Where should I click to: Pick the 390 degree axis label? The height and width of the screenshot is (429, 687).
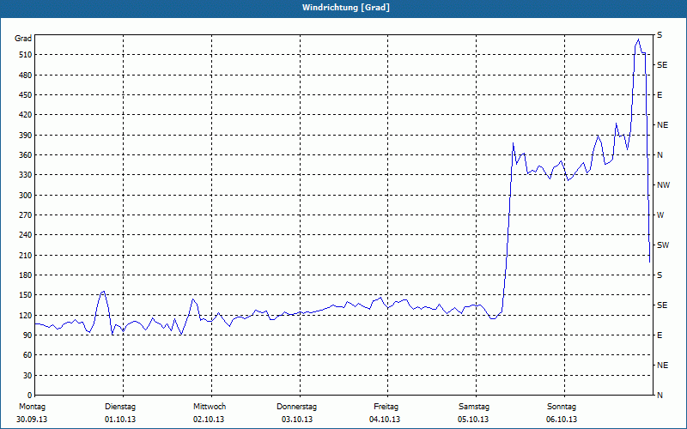pyautogui.click(x=25, y=136)
